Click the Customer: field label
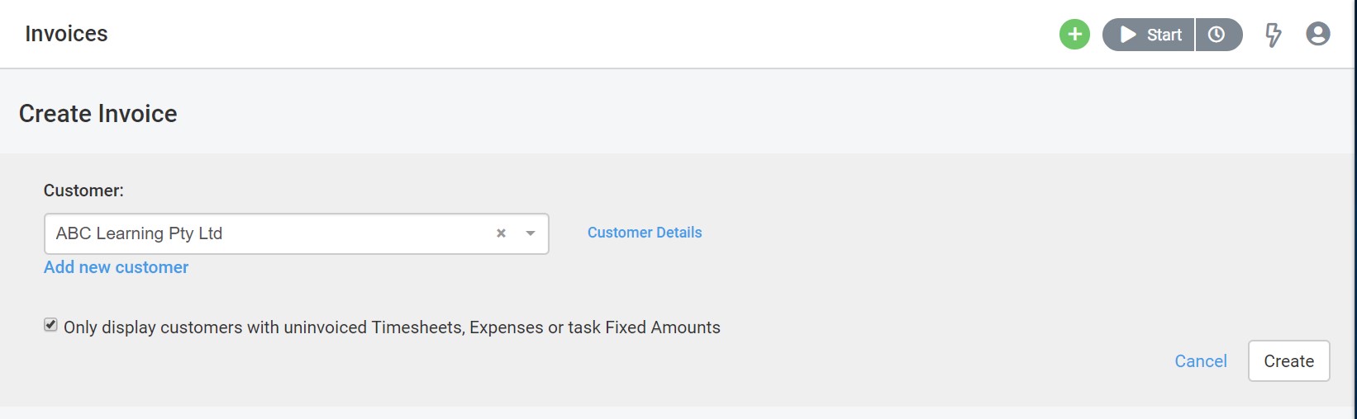 pyautogui.click(x=83, y=191)
